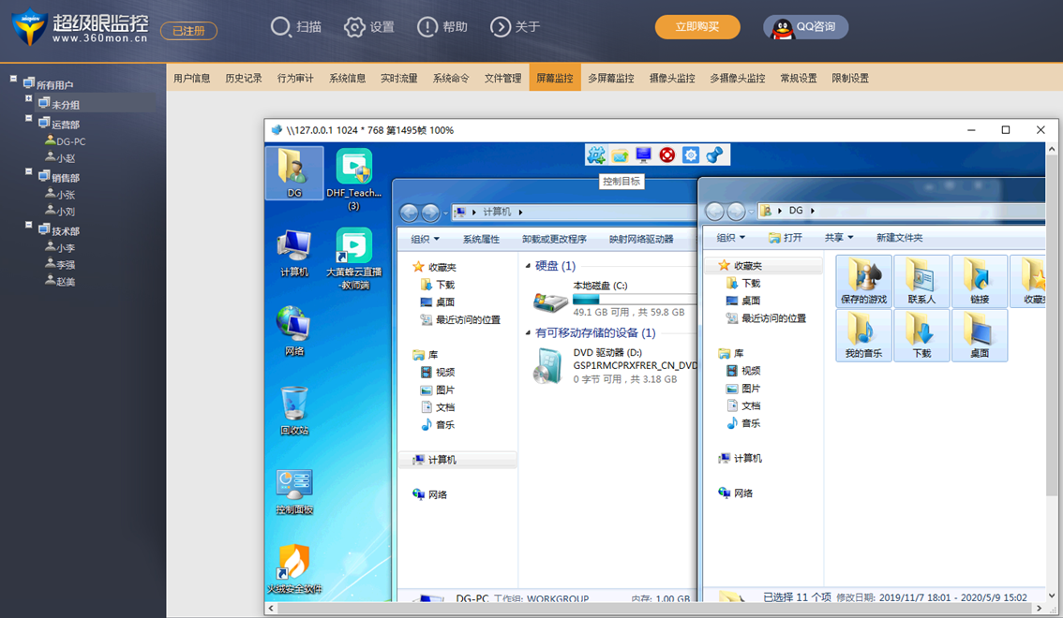Click the QQ咨询 consult button
This screenshot has width=1063, height=618.
click(x=805, y=27)
